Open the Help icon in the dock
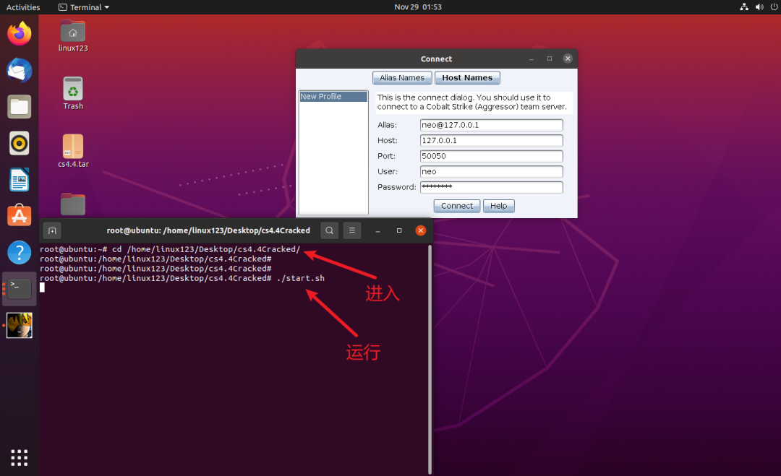The image size is (781, 476). (19, 253)
